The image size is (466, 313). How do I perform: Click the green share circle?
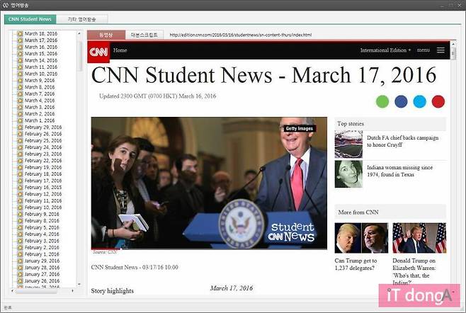(x=382, y=102)
